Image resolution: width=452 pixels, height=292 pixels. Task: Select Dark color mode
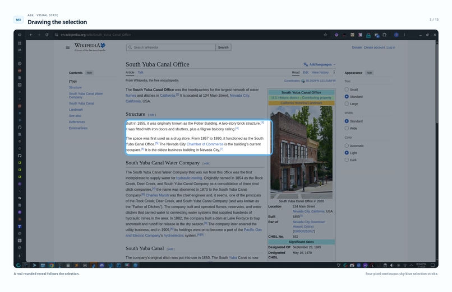[347, 160]
